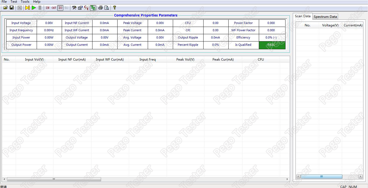This screenshot has height=188, width=368.
Task: Toggle the green TB toolbar button
Action: (93, 8)
